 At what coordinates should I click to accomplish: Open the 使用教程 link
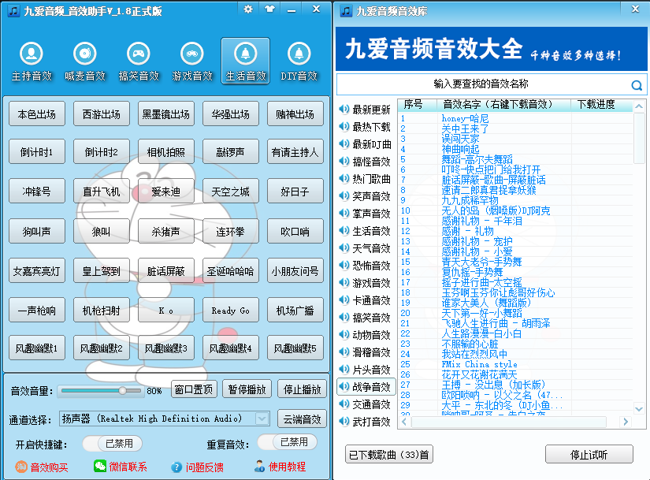(280, 467)
